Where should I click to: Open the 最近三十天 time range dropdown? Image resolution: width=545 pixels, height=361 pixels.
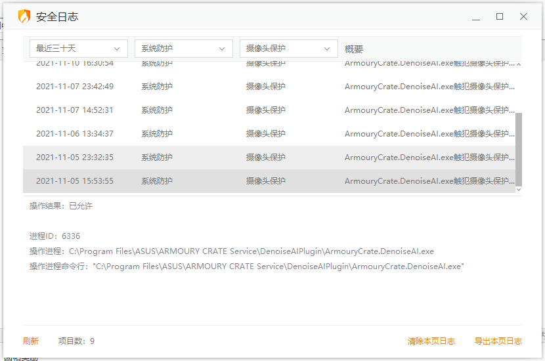pyautogui.click(x=79, y=49)
